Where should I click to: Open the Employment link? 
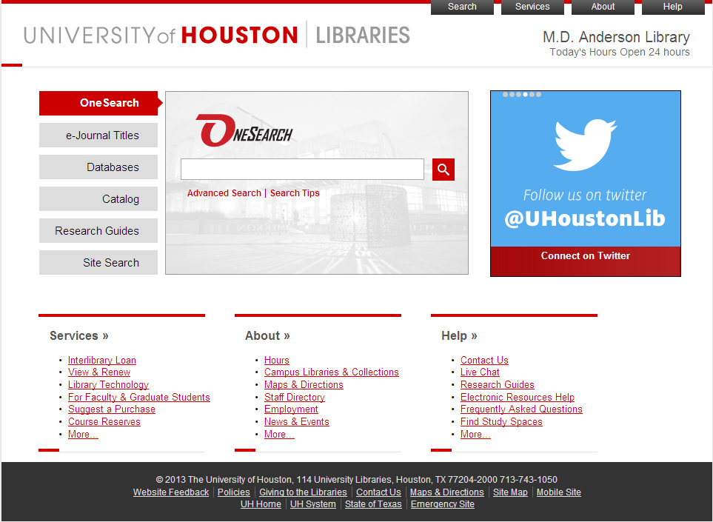(291, 409)
